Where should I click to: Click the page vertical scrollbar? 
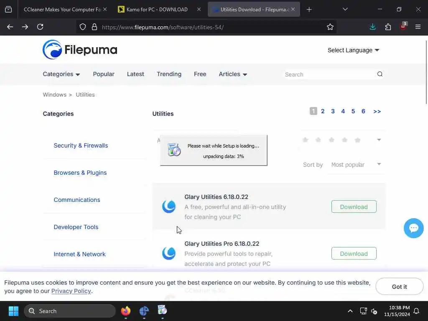426,71
